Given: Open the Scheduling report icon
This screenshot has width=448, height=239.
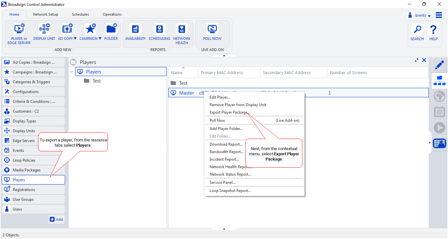Looking at the screenshot, I should coord(159,29).
